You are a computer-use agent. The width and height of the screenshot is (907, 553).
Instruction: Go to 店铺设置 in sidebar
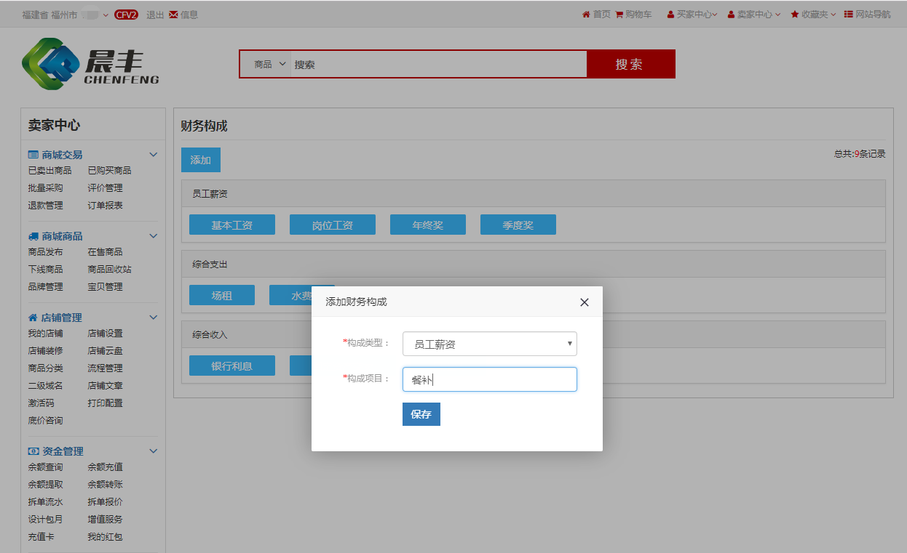(x=105, y=334)
